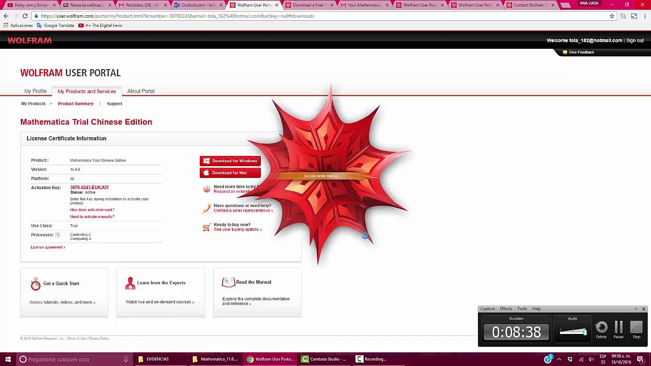The image size is (651, 366).
Task: Click the person icon for Learn from the Experts
Action: [x=130, y=283]
